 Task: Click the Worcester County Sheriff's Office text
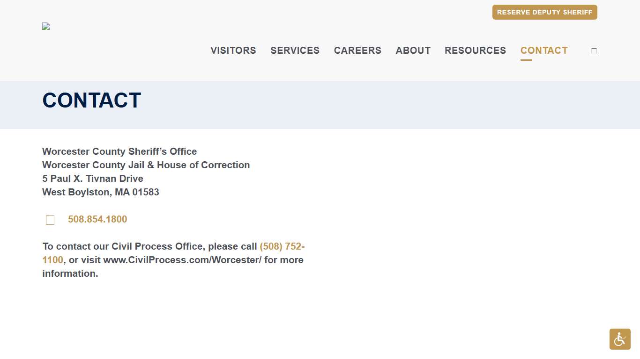pos(119,151)
